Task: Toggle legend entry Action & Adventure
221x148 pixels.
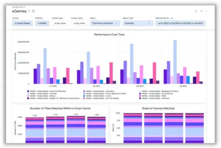Action: click(46, 91)
